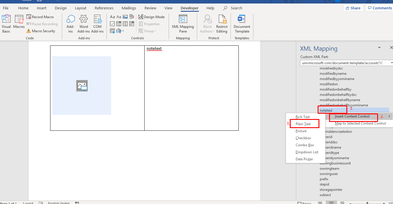
Task: Expand Legacy Tools dropdown
Action: 120,31
